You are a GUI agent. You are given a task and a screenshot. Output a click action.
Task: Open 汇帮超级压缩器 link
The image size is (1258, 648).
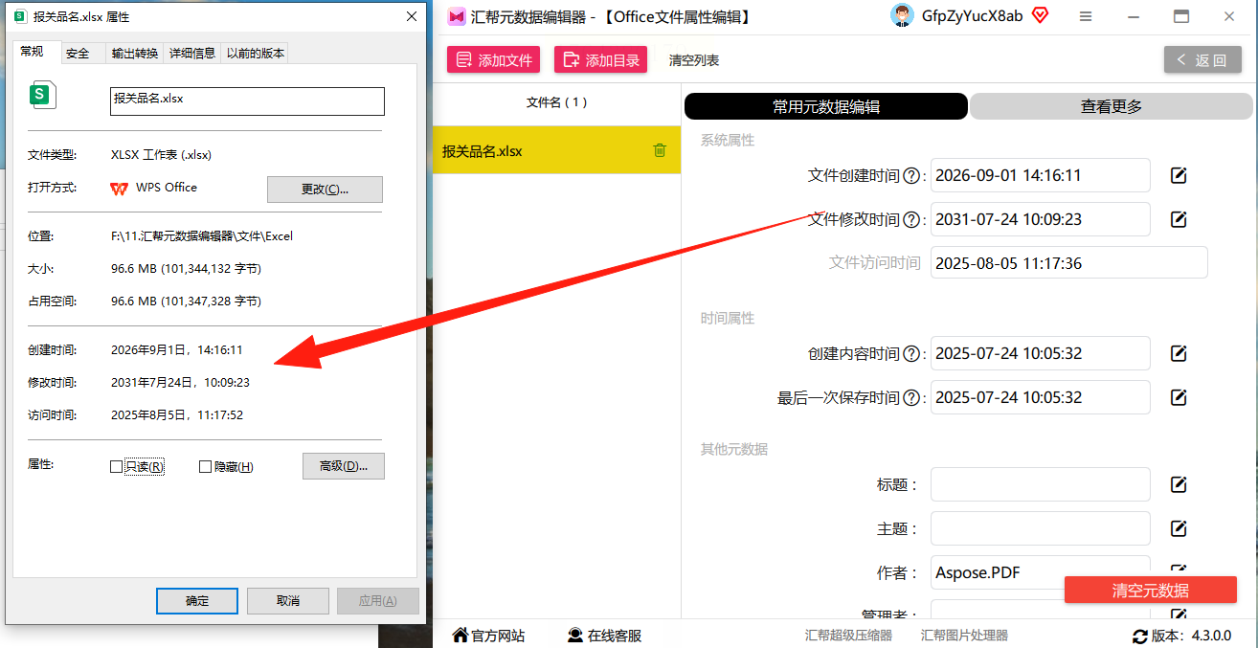pos(848,636)
